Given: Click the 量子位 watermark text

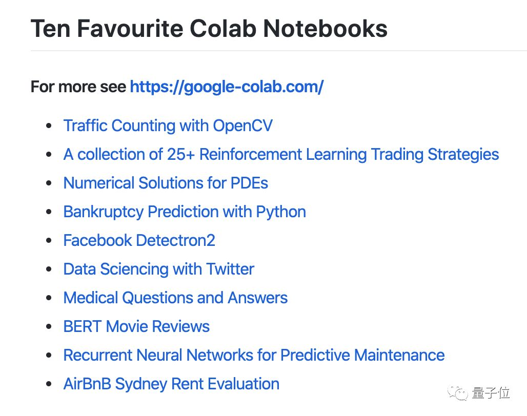Looking at the screenshot, I should click(491, 393).
